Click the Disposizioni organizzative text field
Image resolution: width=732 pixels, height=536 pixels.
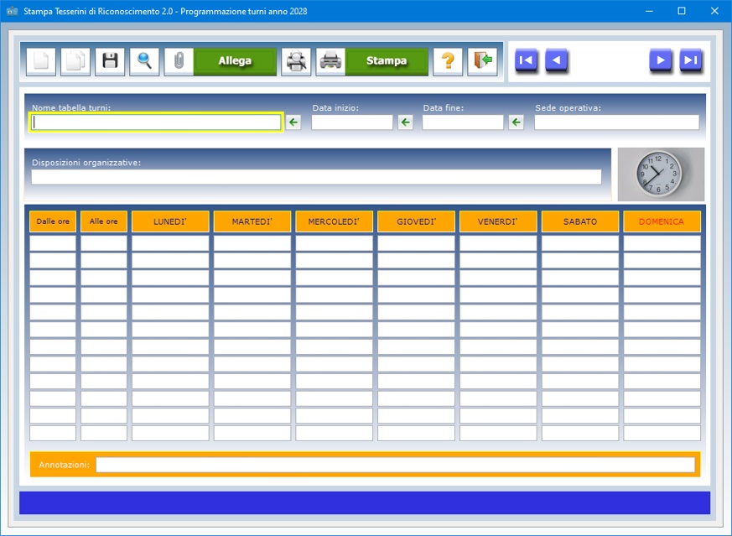pos(316,177)
